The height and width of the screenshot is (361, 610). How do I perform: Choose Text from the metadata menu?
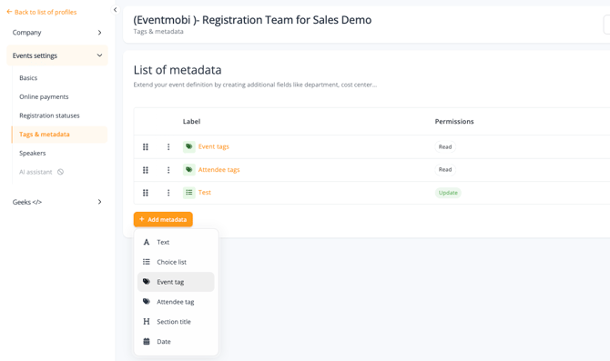coord(176,242)
